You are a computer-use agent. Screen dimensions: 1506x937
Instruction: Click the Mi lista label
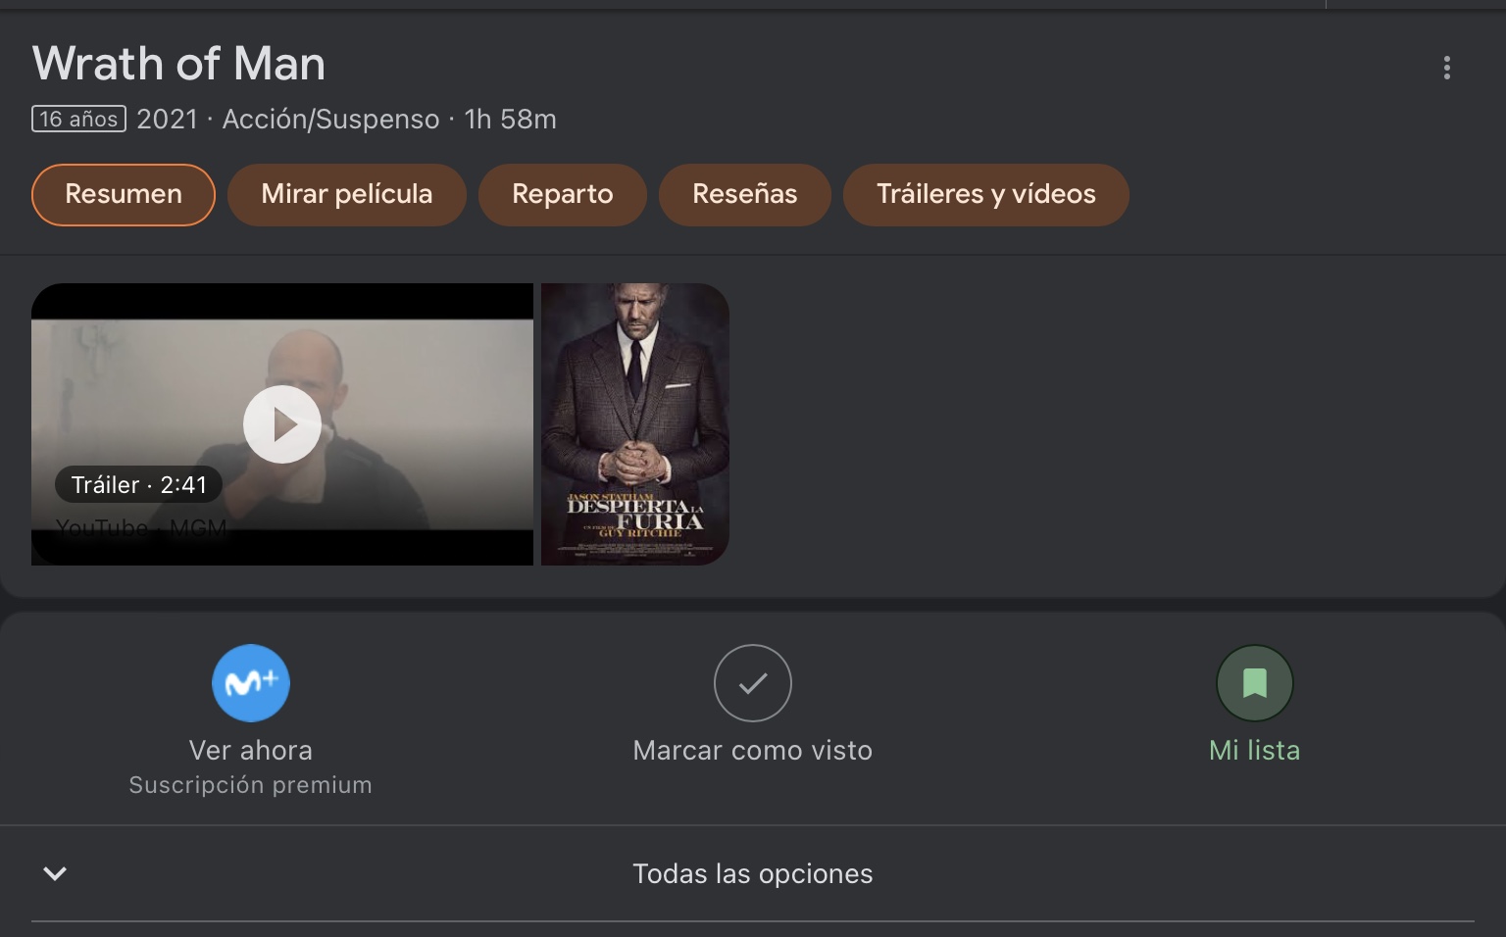pos(1255,751)
